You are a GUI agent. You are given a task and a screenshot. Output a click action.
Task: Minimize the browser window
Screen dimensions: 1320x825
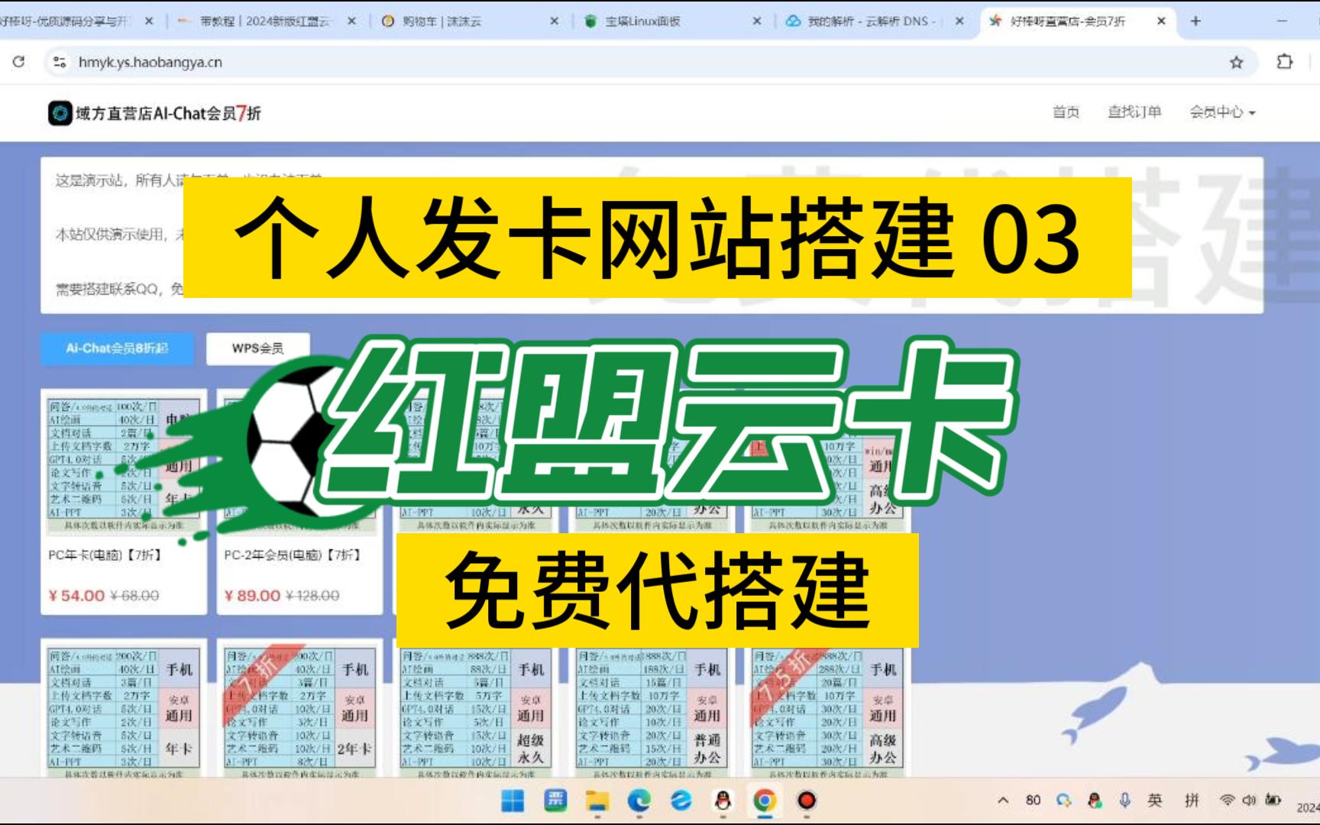1282,21
